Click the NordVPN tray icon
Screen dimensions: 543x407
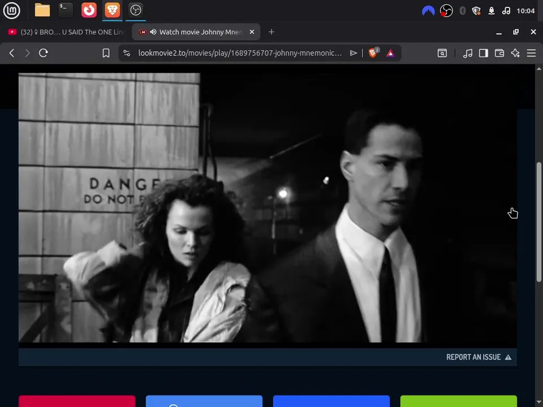(428, 11)
